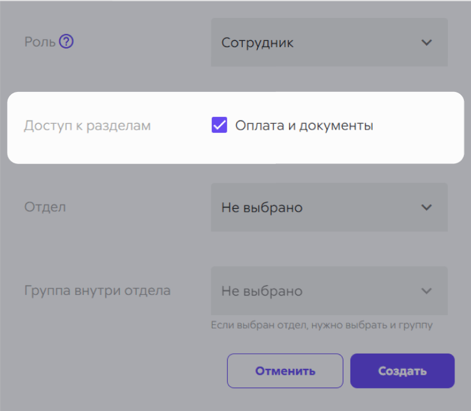Click the Создать button
The image size is (471, 411).
402,371
